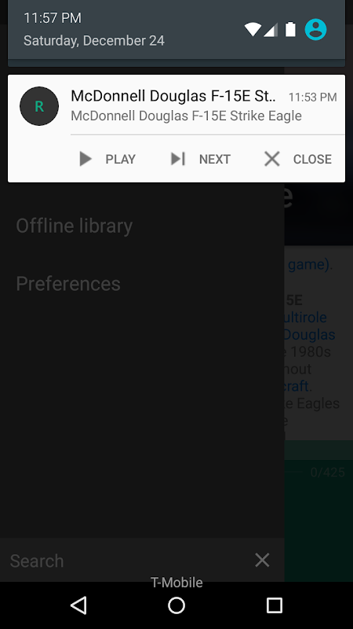The height and width of the screenshot is (629, 353).
Task: Start reading with the PLAY button
Action: [x=107, y=159]
